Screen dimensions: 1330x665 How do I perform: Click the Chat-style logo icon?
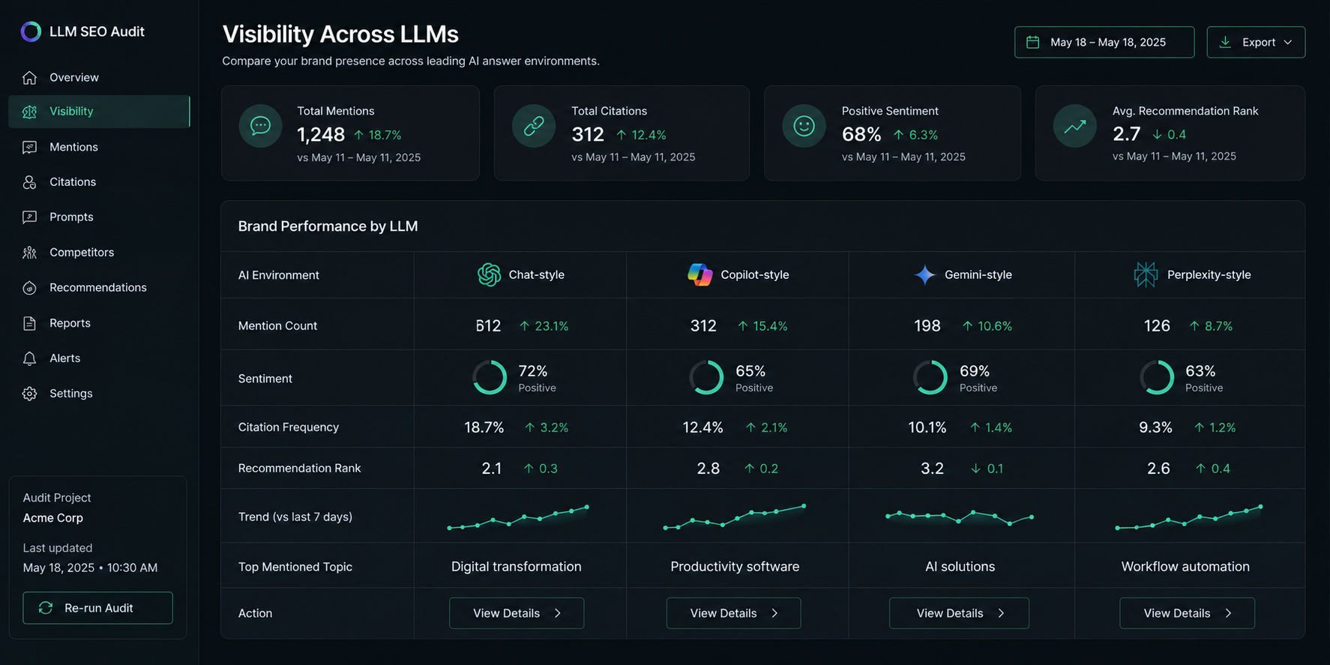click(489, 274)
